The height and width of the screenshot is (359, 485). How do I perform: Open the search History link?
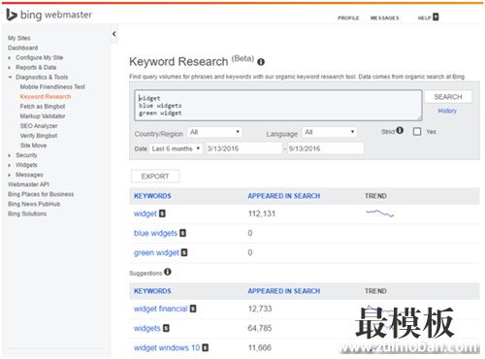coord(447,111)
